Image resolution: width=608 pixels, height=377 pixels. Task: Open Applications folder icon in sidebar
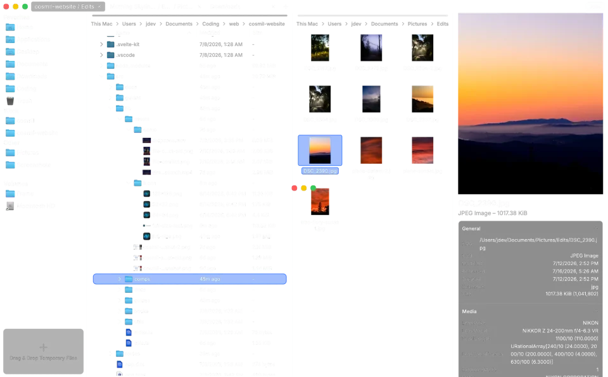coord(10,39)
